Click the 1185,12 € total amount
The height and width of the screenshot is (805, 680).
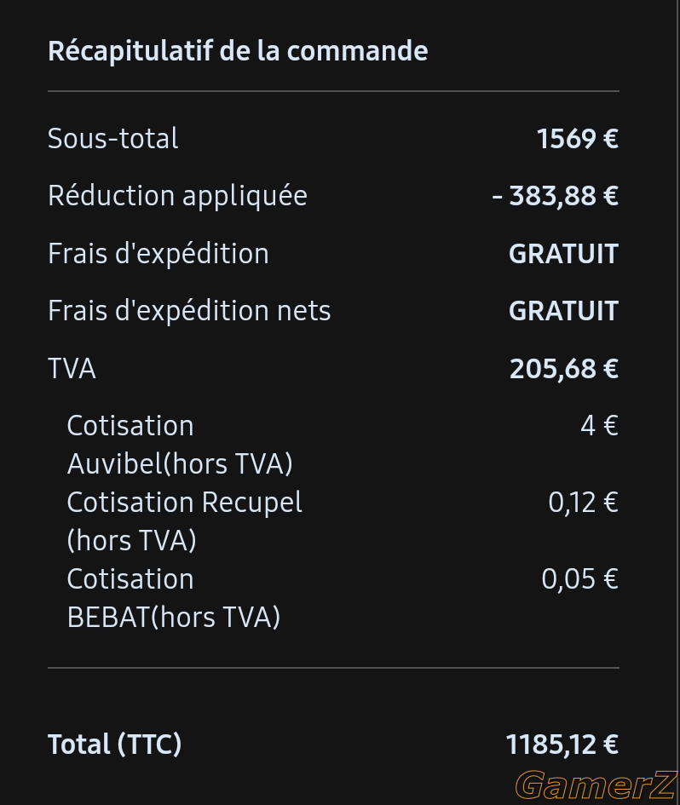coord(562,745)
